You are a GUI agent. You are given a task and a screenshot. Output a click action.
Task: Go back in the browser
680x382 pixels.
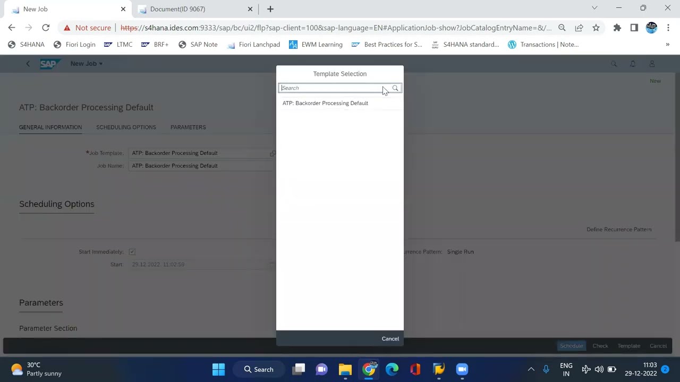click(x=12, y=28)
